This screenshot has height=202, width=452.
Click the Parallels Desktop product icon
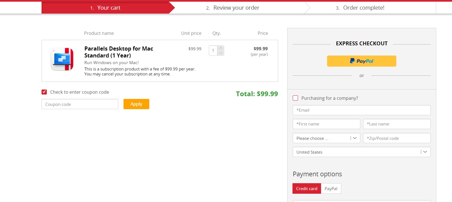click(x=62, y=59)
